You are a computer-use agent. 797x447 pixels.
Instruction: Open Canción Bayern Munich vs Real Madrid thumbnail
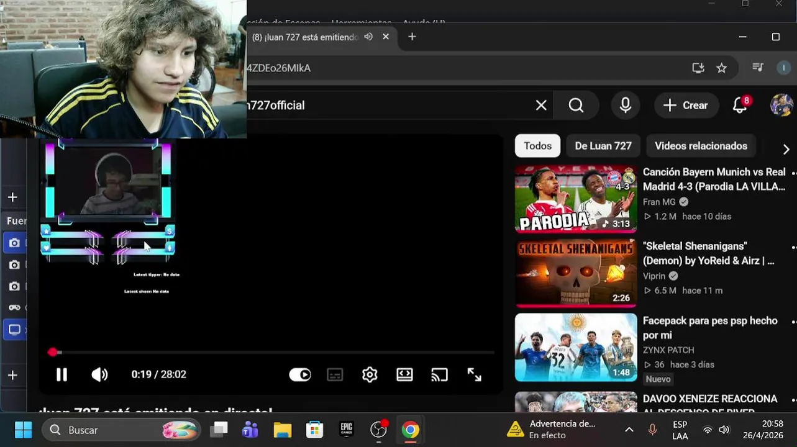click(x=576, y=199)
